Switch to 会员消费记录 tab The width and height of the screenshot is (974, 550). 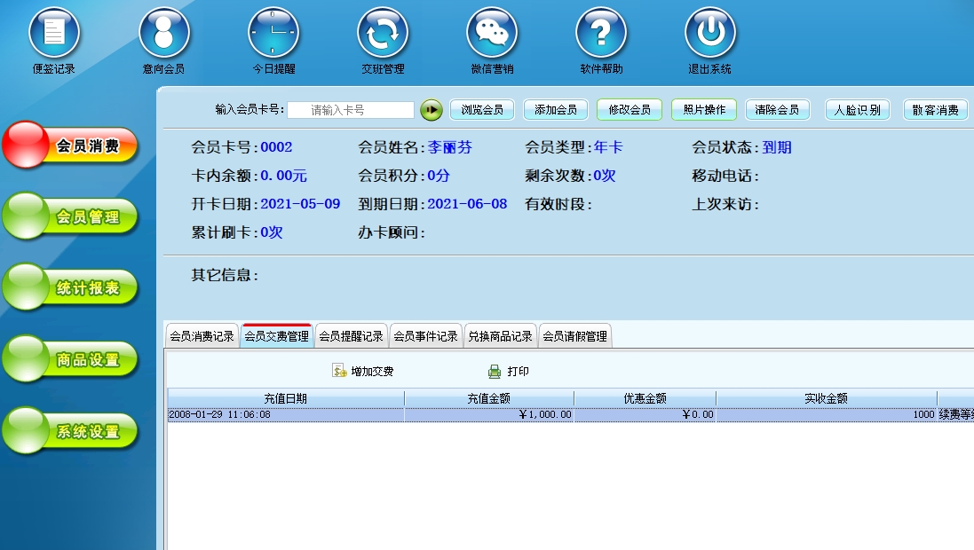pyautogui.click(x=202, y=336)
